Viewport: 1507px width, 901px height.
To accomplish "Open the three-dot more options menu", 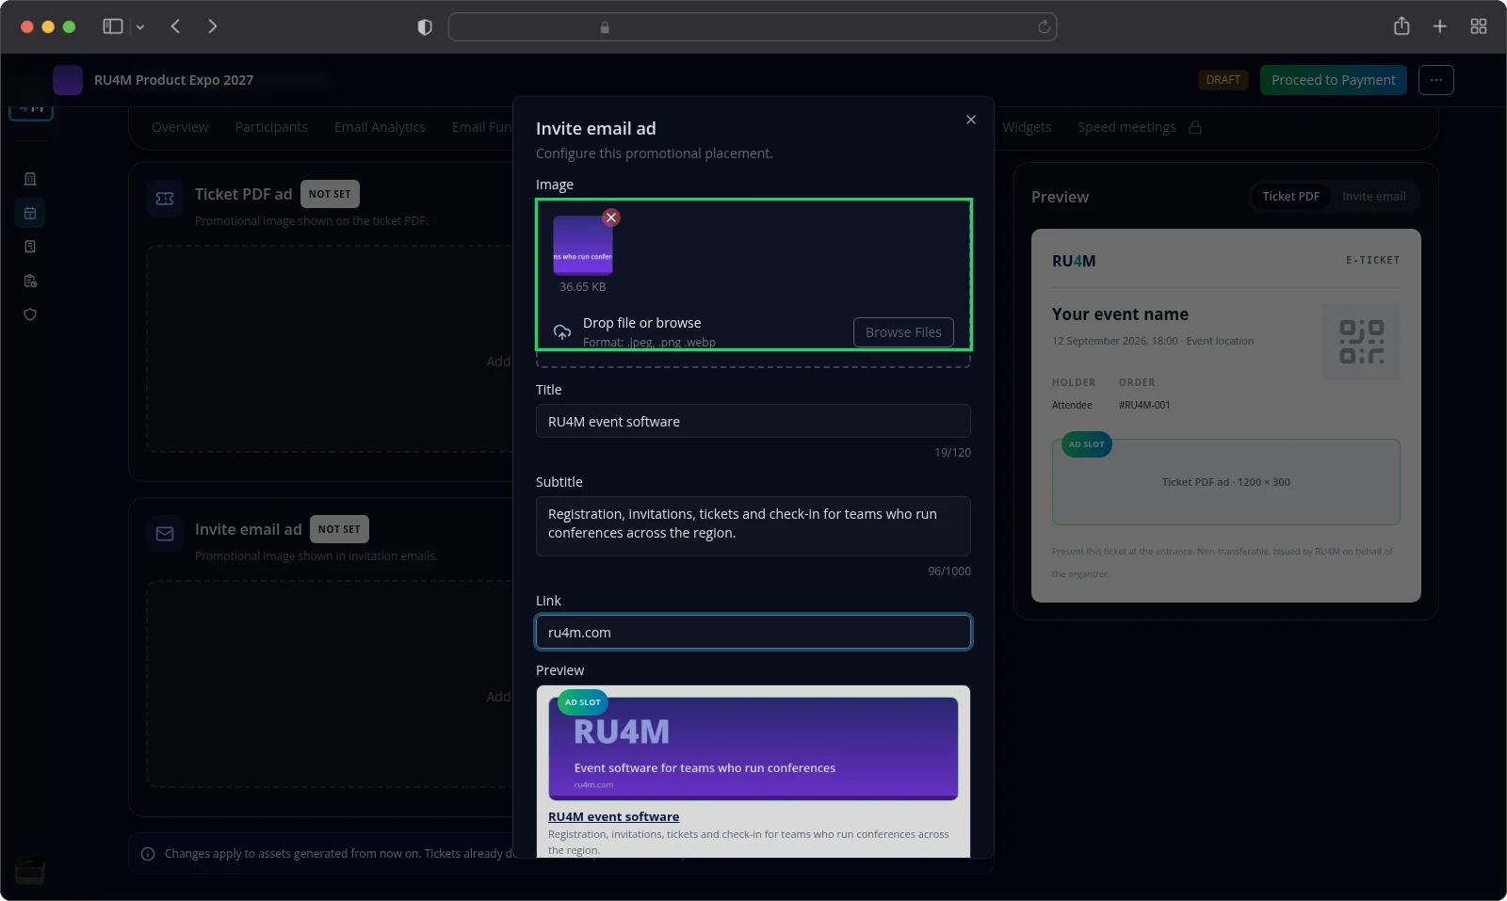I will [1436, 80].
